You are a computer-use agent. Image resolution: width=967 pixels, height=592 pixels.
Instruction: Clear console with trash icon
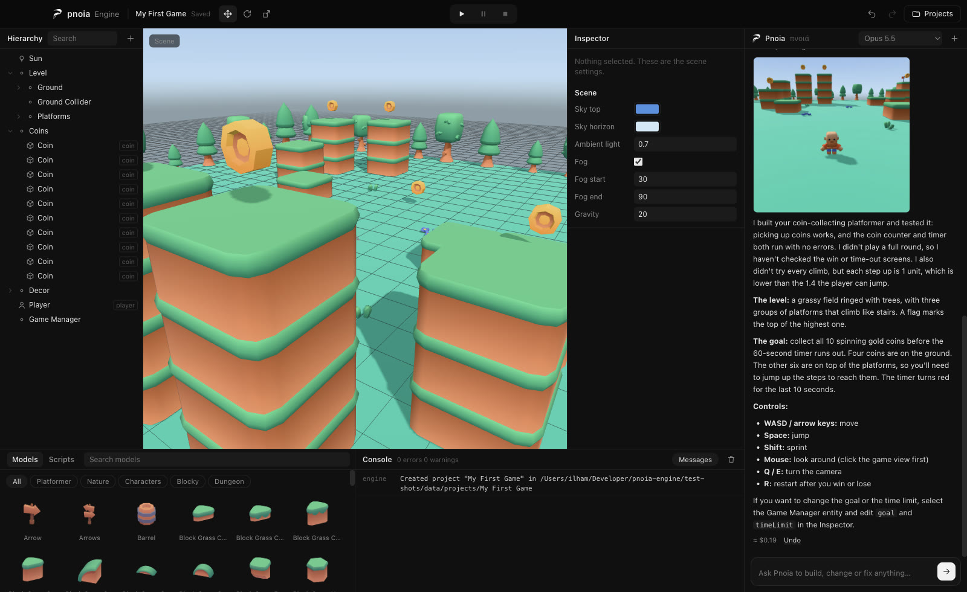[731, 460]
